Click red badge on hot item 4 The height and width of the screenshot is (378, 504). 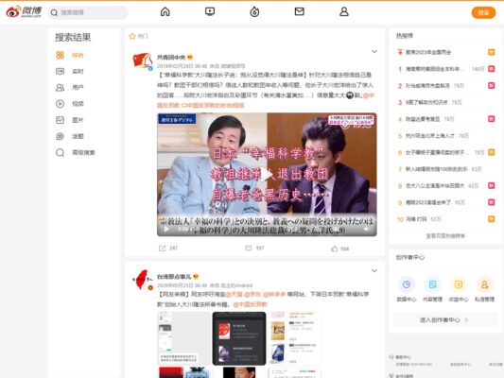pos(491,119)
